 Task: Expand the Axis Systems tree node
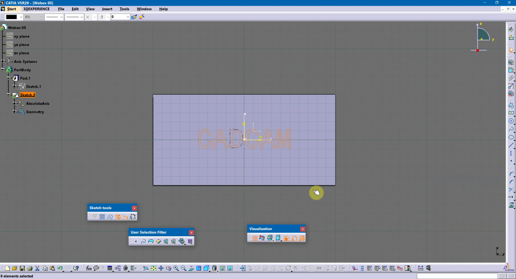tap(3, 61)
